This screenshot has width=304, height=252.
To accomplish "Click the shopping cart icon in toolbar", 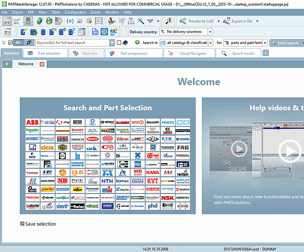I will (x=17, y=21).
